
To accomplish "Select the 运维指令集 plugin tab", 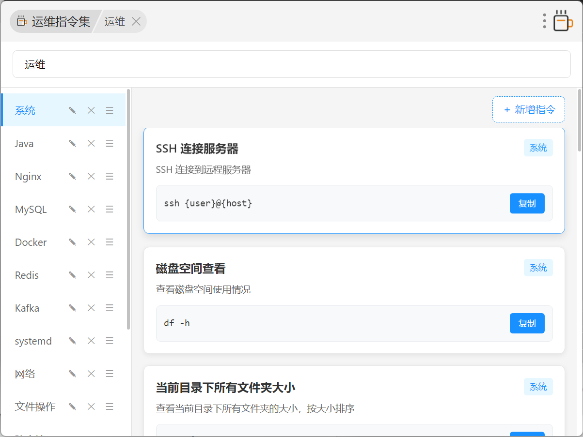I will pyautogui.click(x=54, y=21).
